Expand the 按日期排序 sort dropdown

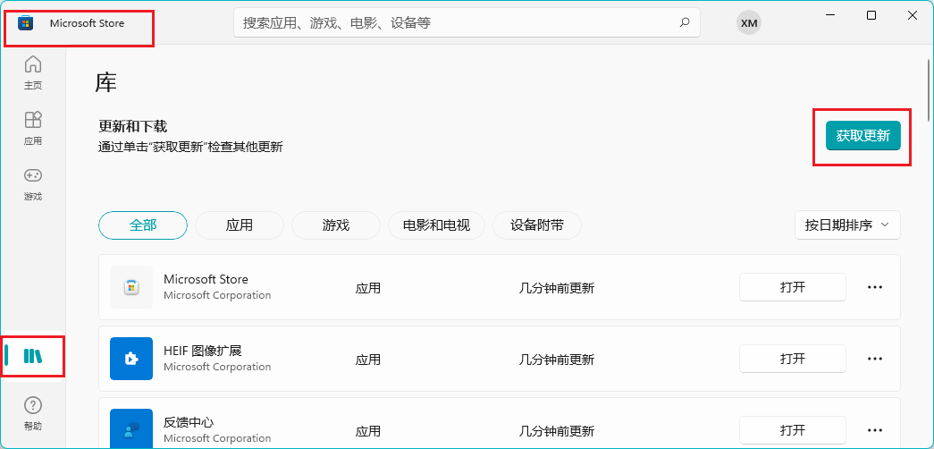point(846,225)
